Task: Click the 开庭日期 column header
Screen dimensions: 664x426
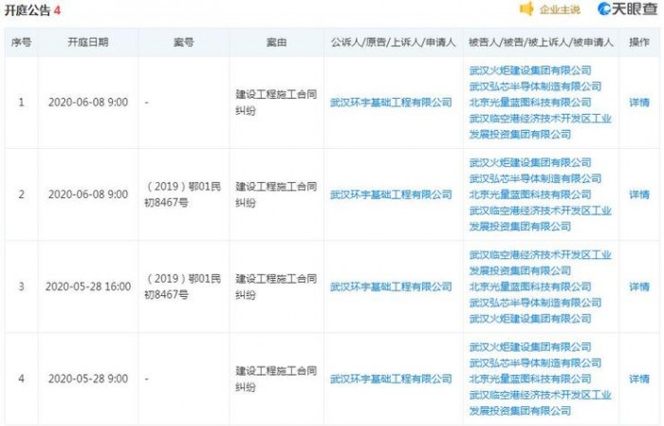Action: click(x=88, y=43)
